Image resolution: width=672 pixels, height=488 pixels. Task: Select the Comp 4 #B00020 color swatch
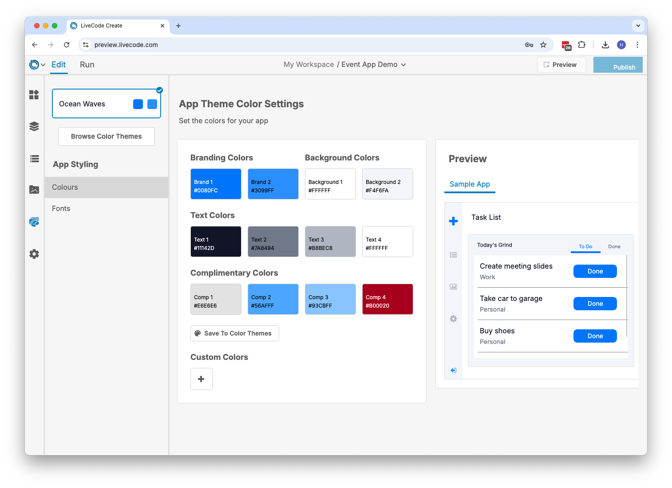click(387, 299)
